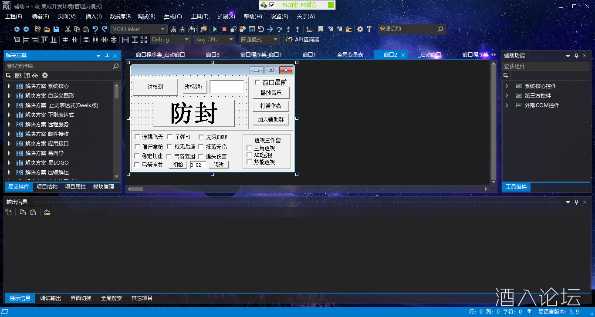Check the 僵尸拿枪 checkbox
The width and height of the screenshot is (595, 317).
click(137, 147)
